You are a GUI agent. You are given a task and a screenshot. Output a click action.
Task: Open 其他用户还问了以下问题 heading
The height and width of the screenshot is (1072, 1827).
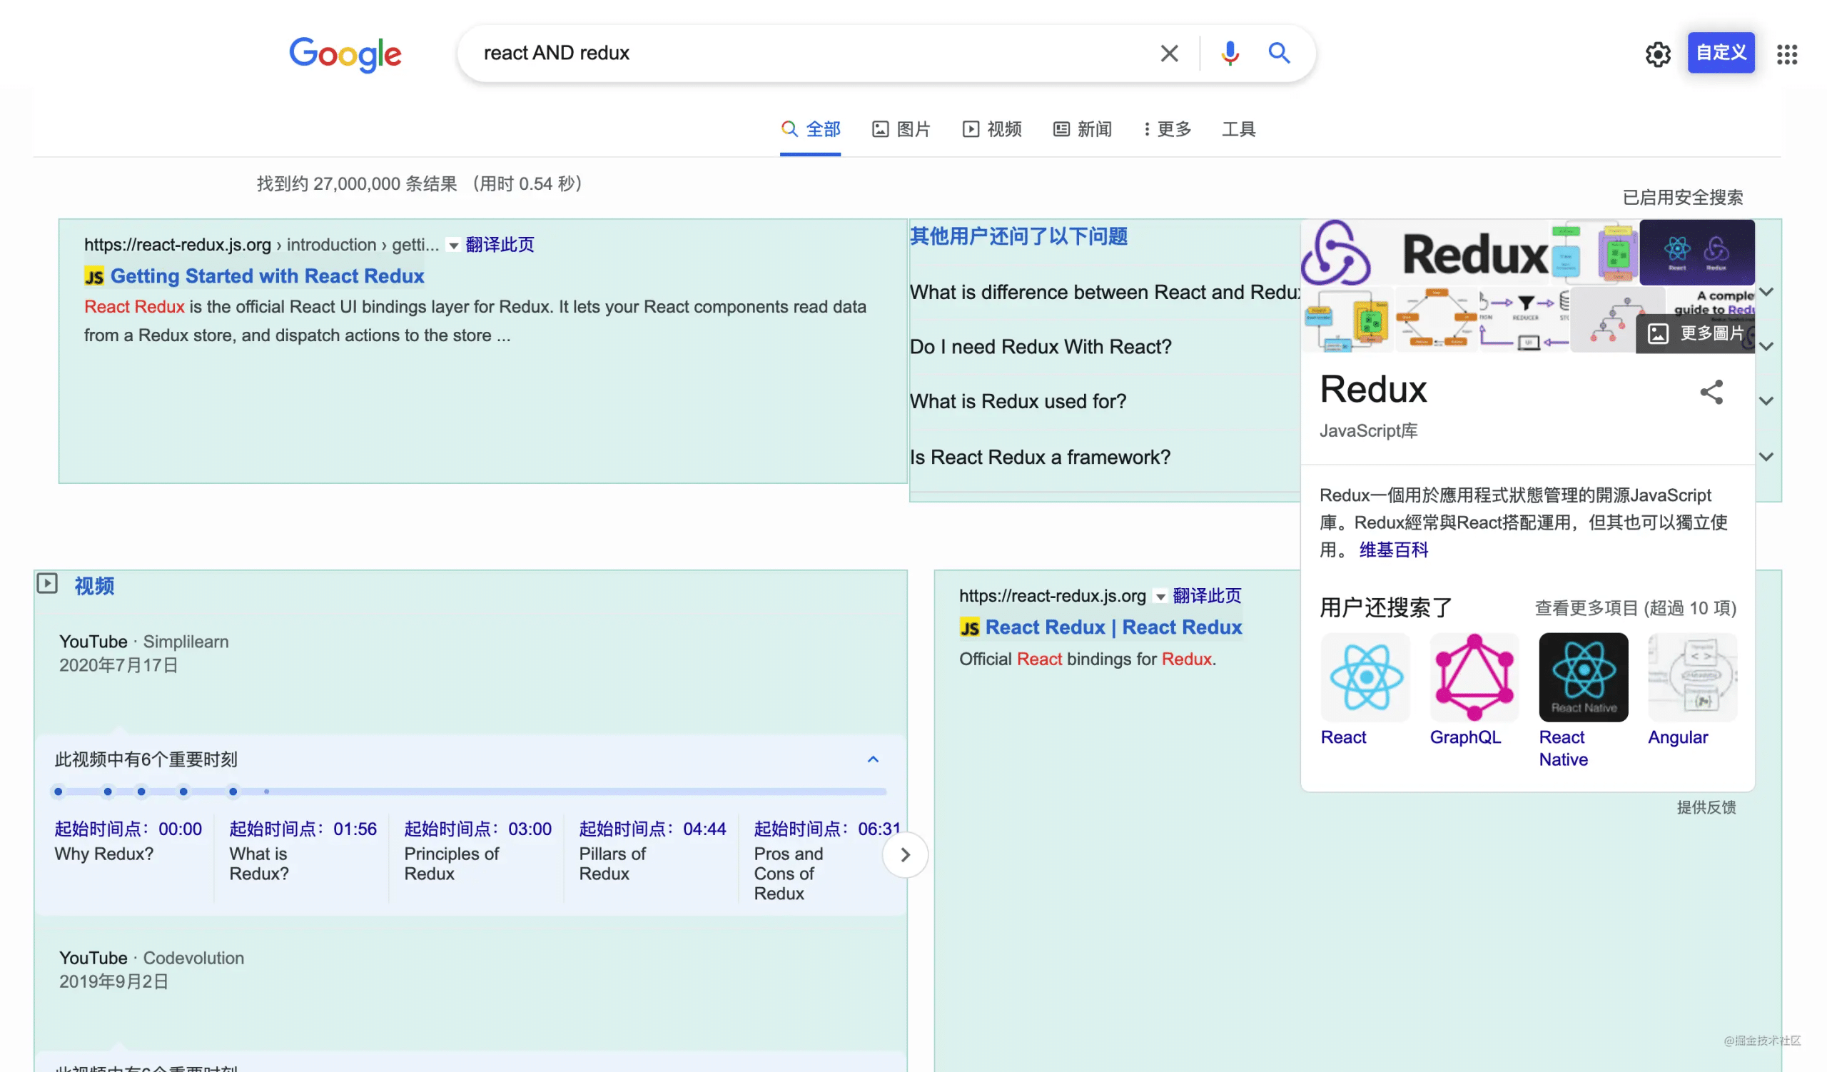(1018, 236)
